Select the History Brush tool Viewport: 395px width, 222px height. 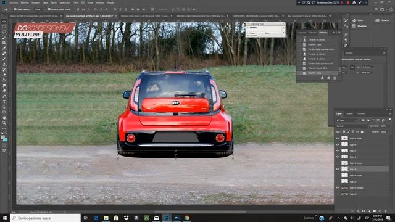[4, 70]
